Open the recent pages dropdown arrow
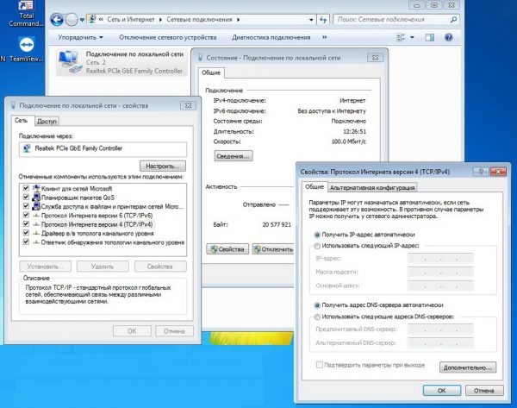The width and height of the screenshot is (517, 408). coord(82,20)
